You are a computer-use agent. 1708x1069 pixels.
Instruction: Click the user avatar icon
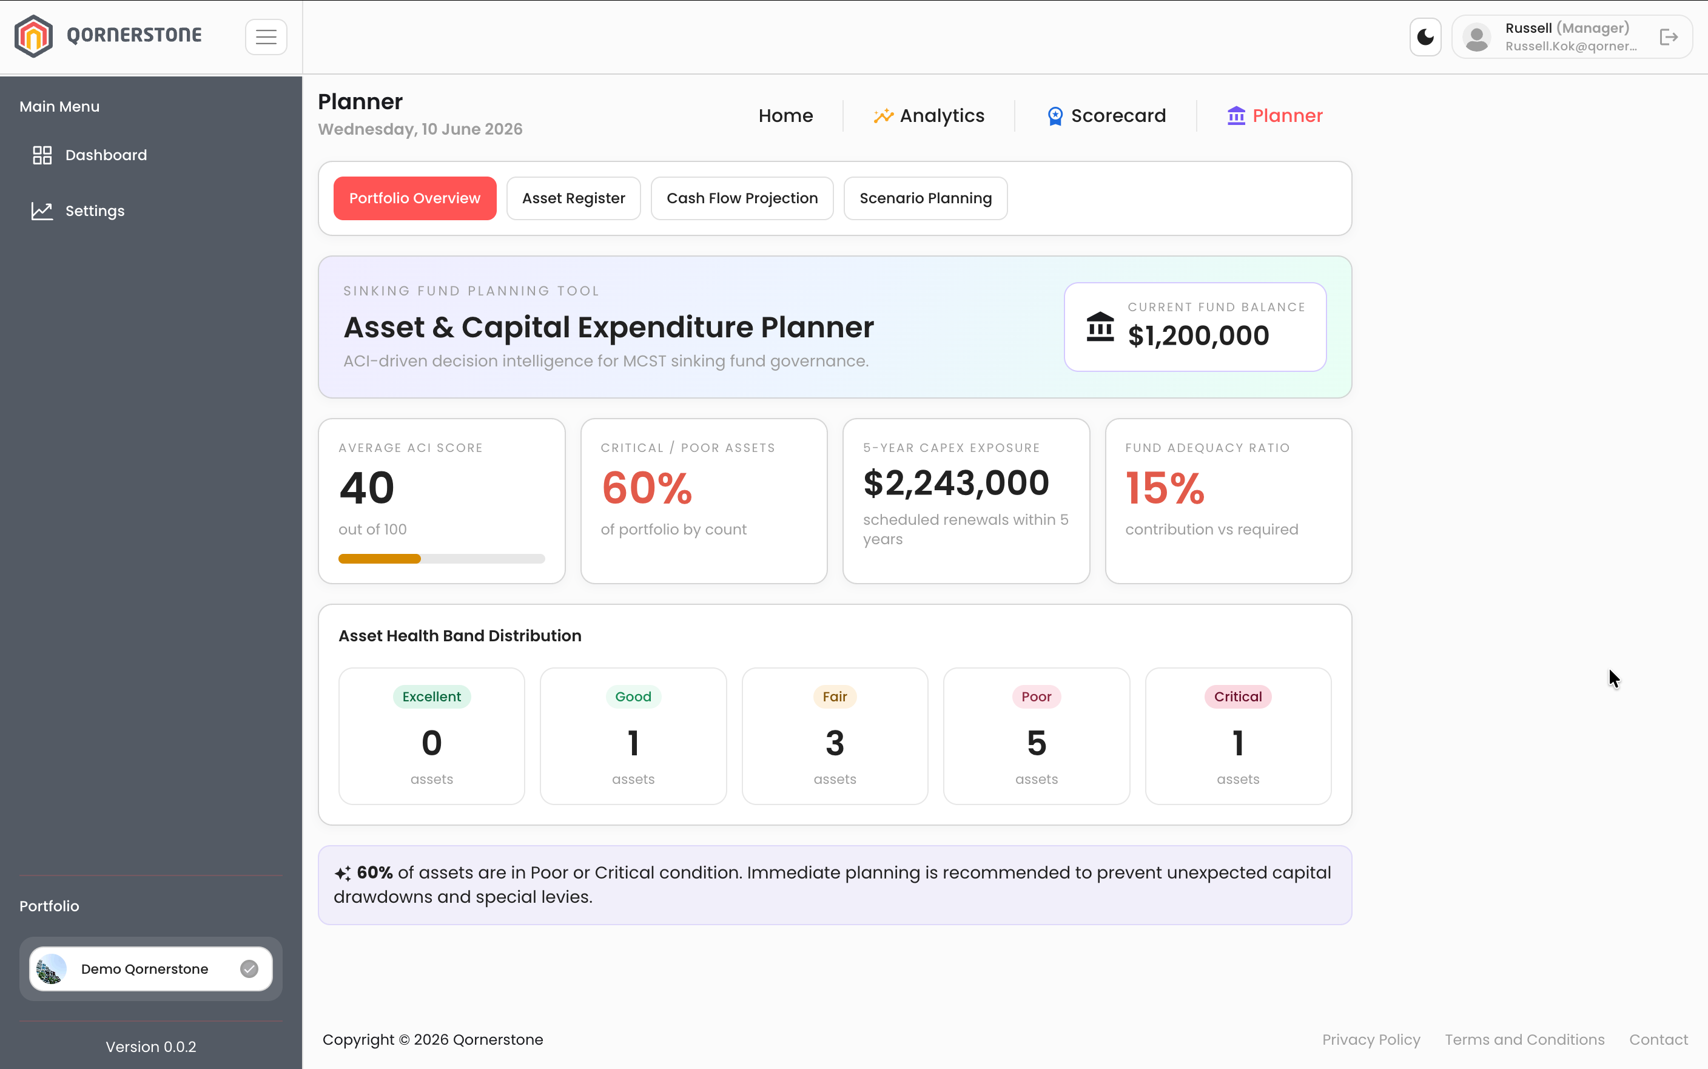[1476, 37]
